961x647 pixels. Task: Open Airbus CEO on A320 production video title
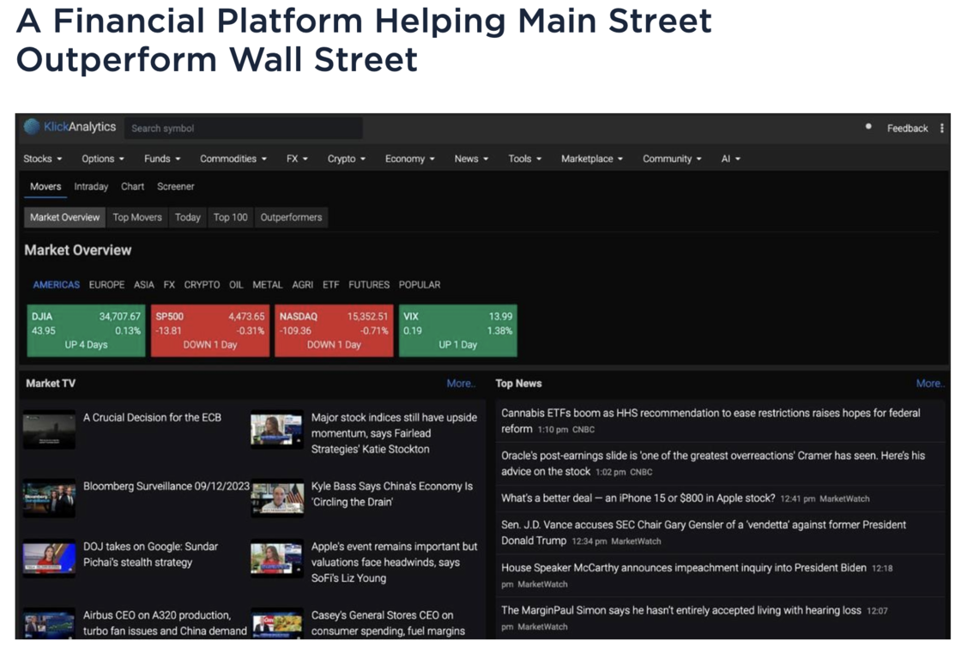165,623
